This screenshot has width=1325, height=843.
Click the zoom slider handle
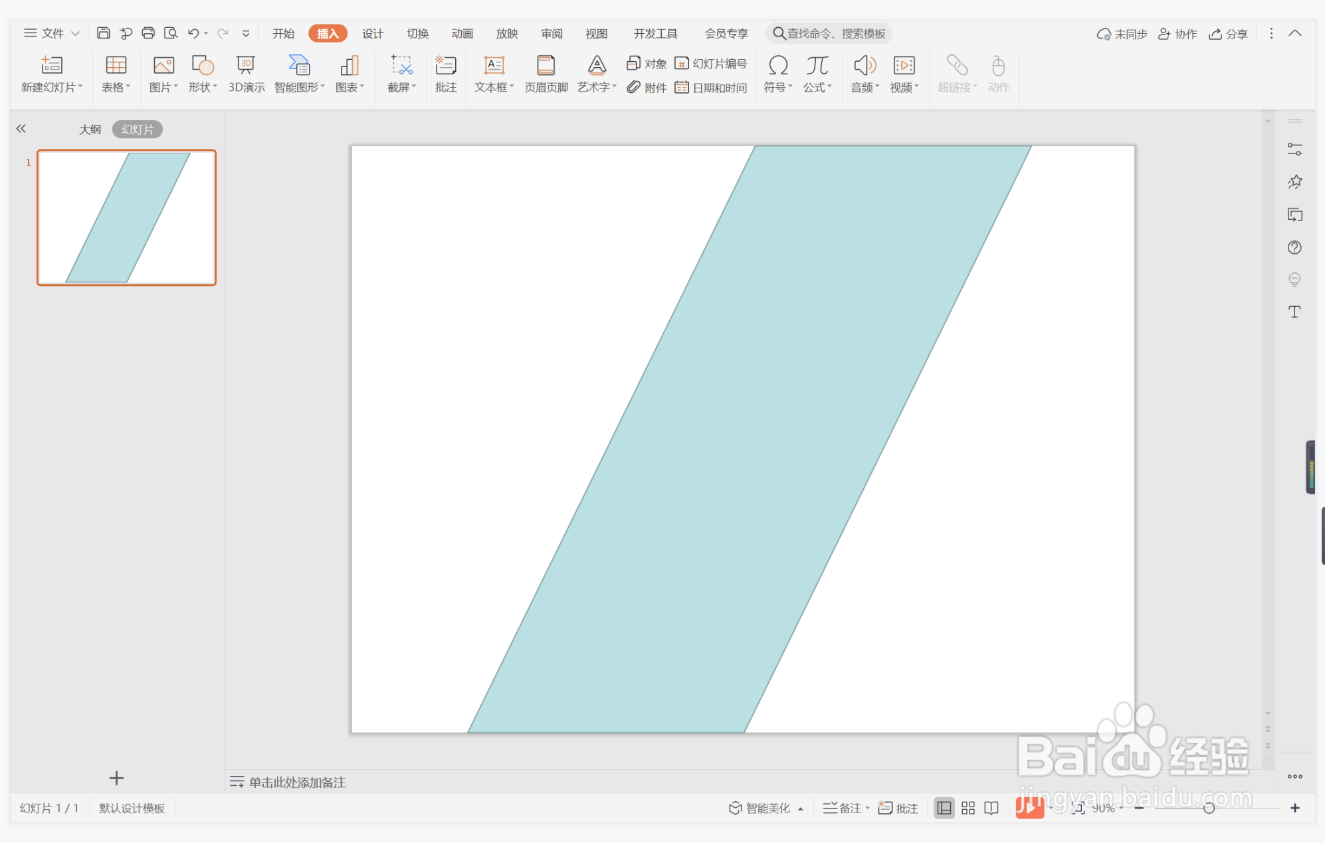pyautogui.click(x=1209, y=808)
